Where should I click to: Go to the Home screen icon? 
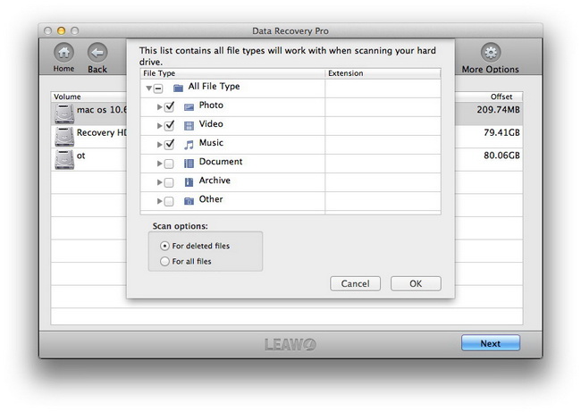point(63,53)
